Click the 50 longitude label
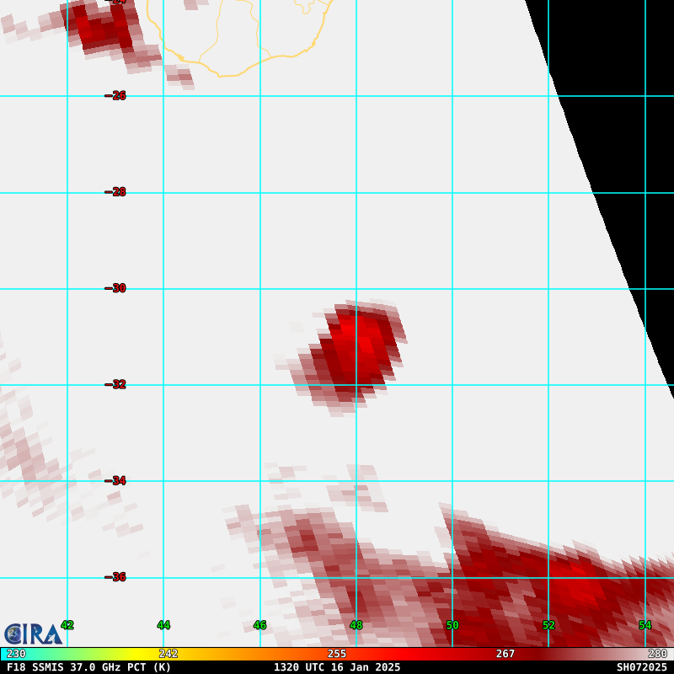Screen dimensions: 674x674 (x=452, y=625)
